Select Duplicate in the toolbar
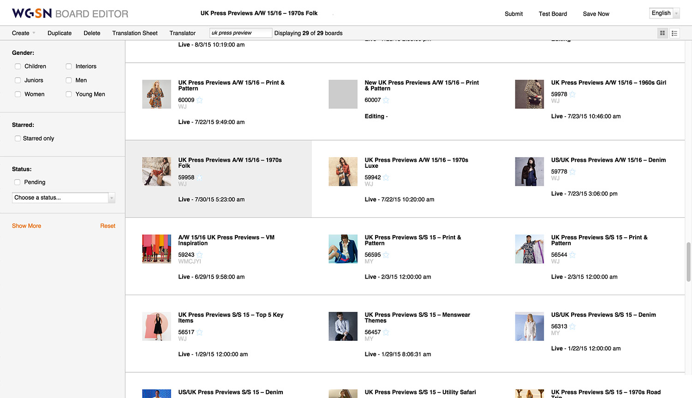 (60, 33)
